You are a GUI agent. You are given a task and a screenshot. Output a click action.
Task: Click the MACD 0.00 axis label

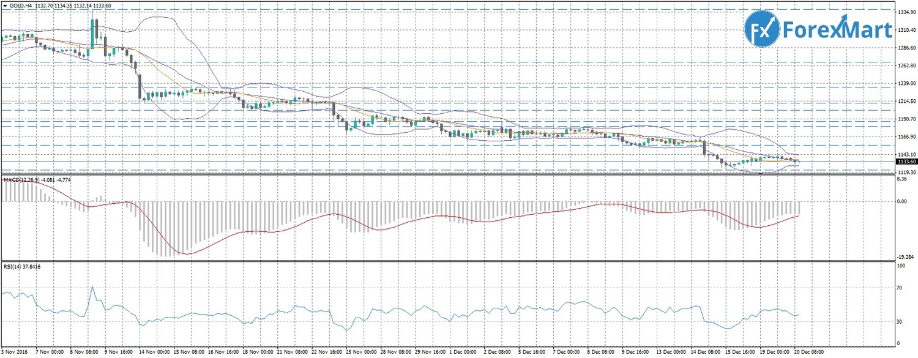[x=902, y=201]
